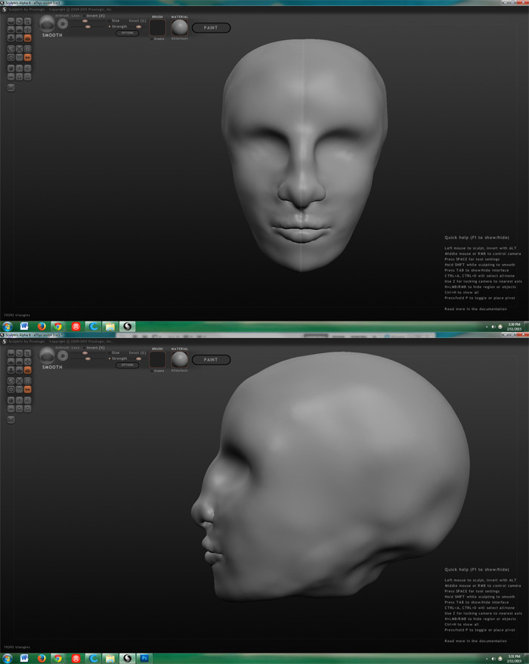Select Scale tool in lower Sculptris window

[27, 353]
